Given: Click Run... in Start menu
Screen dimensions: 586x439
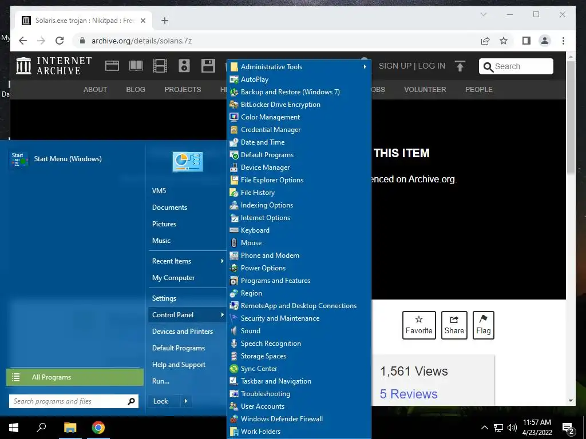Looking at the screenshot, I should (x=161, y=381).
